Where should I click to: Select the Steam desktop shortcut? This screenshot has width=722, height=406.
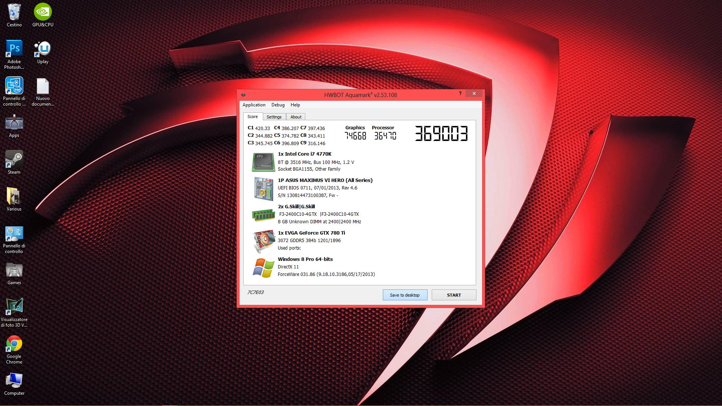tap(14, 163)
